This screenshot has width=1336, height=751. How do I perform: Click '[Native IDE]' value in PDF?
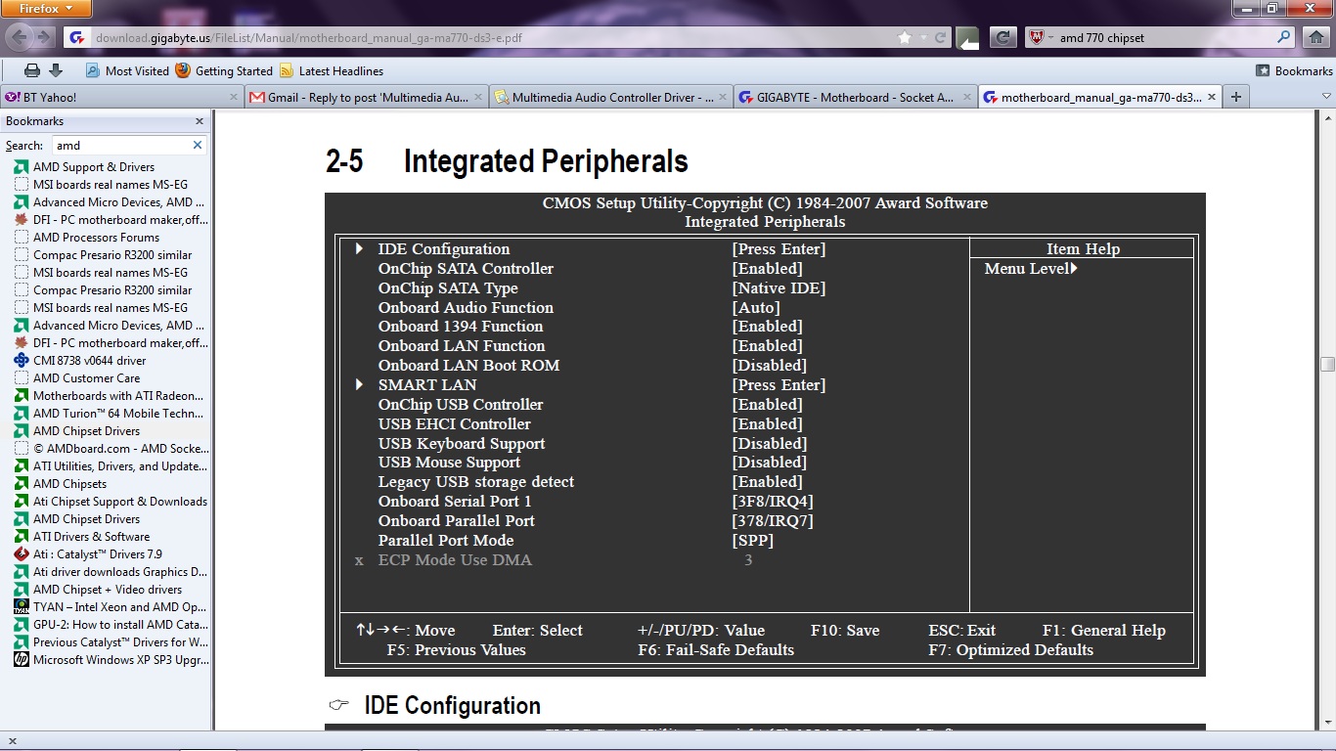(779, 288)
